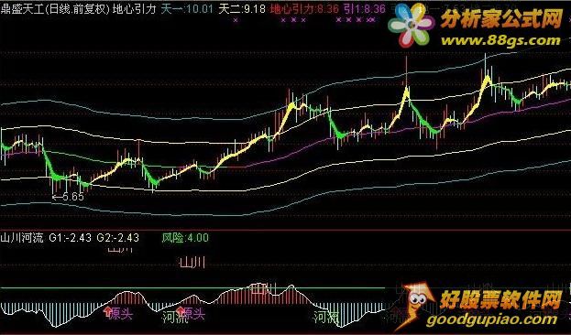This screenshot has width=571, height=335.
Task: Click the first red arrow 源头 marker
Action: pos(118,312)
